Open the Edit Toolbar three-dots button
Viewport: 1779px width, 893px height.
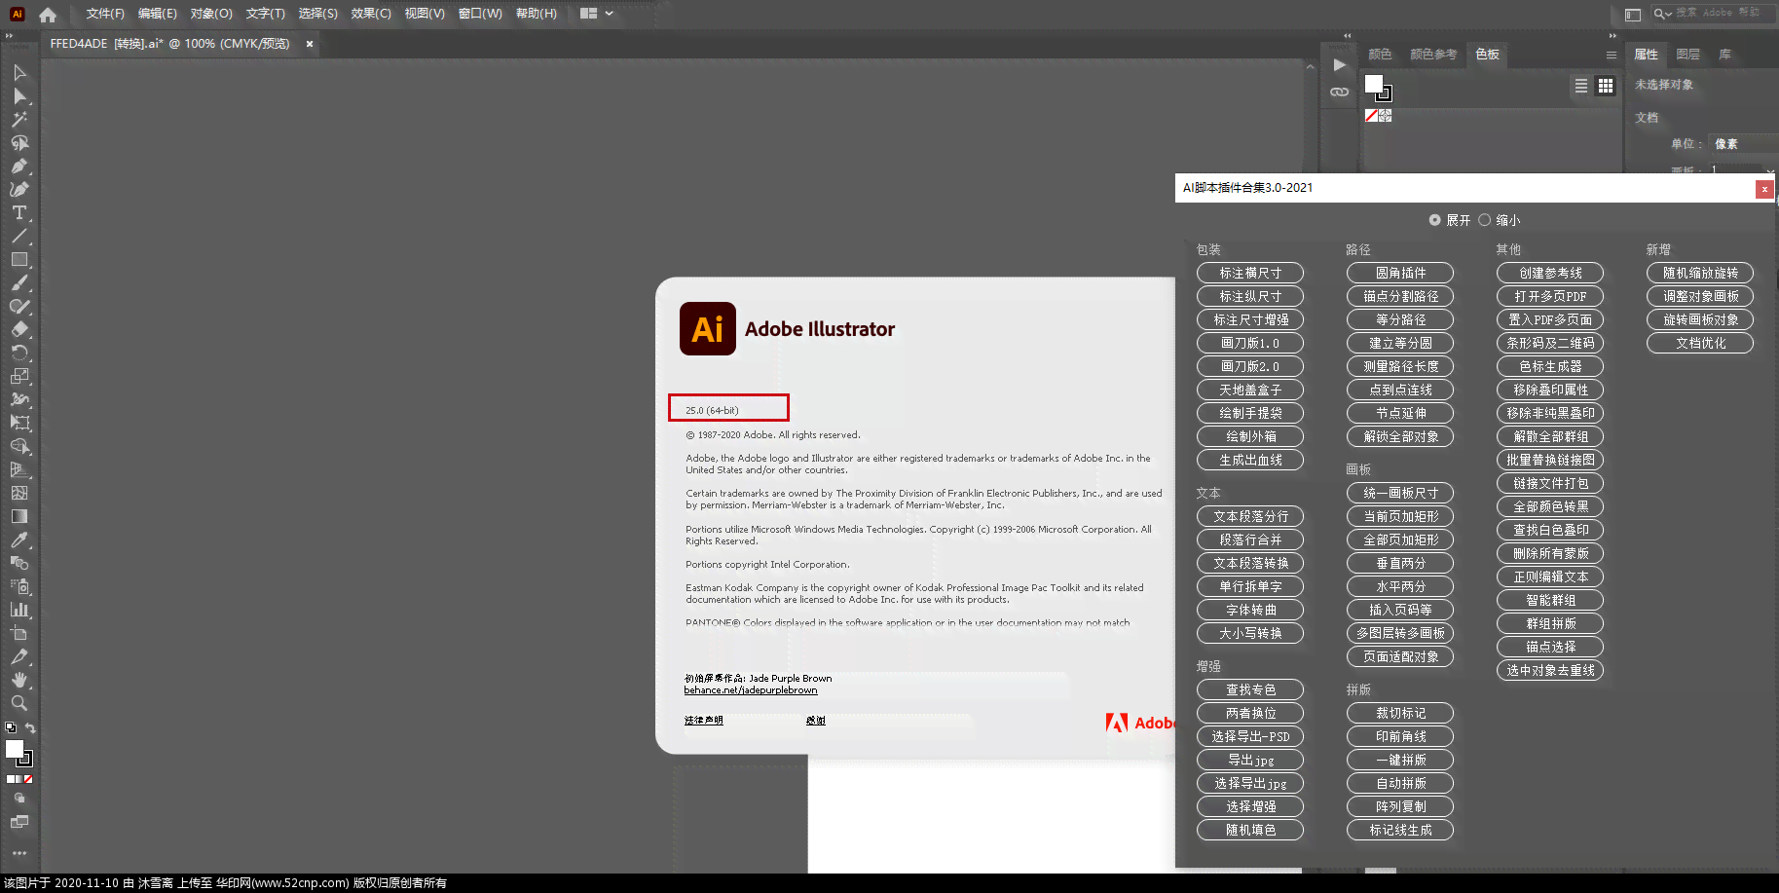tap(19, 853)
